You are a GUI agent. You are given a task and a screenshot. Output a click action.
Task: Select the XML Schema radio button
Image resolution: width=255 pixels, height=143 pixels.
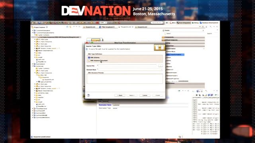[89, 58]
